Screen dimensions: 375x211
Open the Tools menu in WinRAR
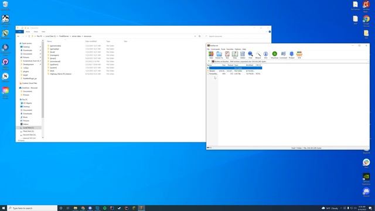click(x=223, y=49)
